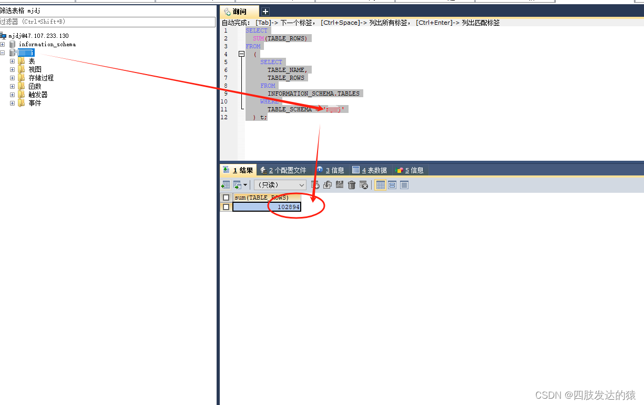Switch to text view mode
This screenshot has width=644, height=405.
click(x=404, y=185)
